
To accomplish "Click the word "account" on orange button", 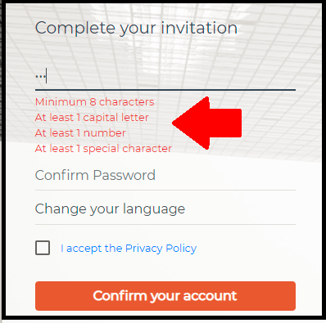I will click(x=210, y=296).
